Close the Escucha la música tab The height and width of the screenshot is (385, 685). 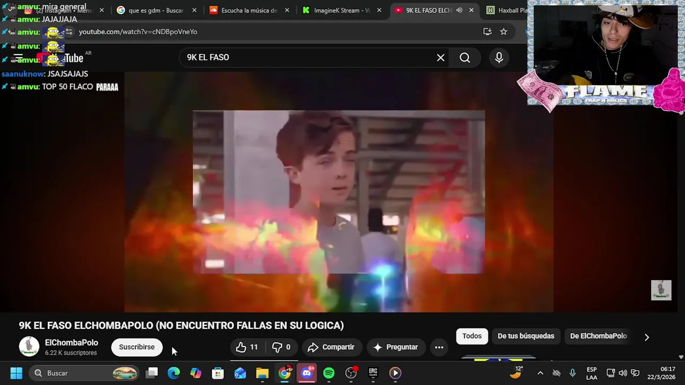click(x=287, y=10)
